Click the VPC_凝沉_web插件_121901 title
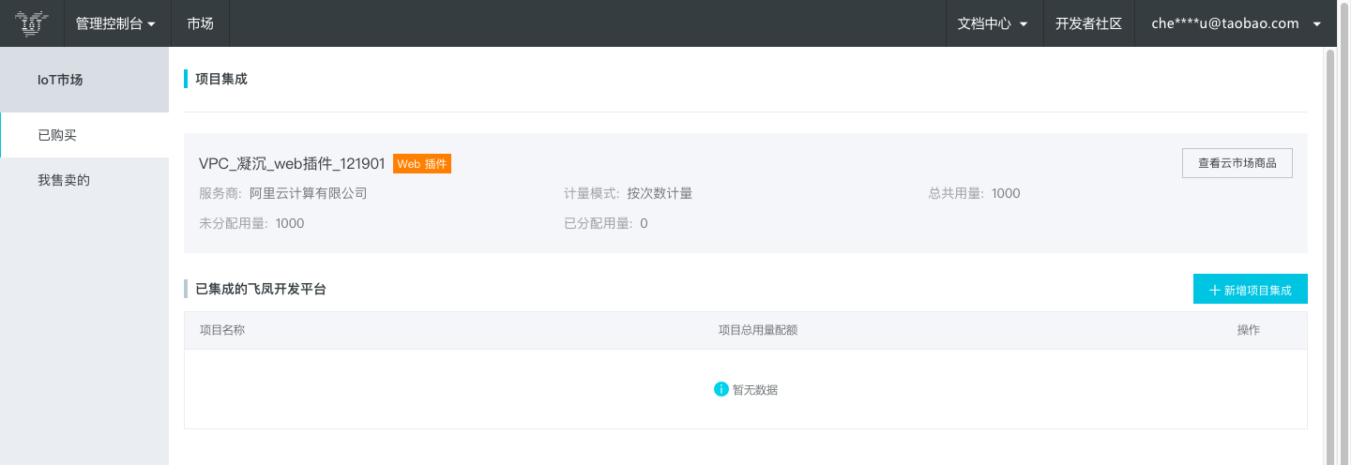Screen dimensions: 1351x465 (x=292, y=163)
